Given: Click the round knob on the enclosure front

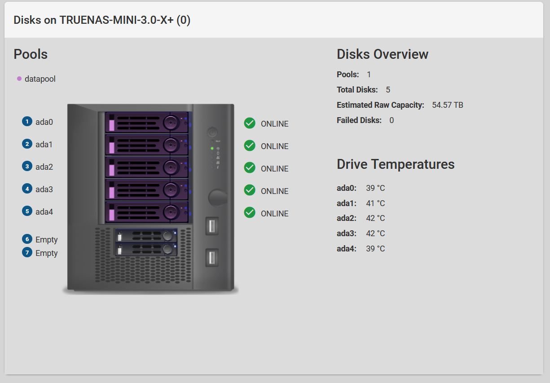Looking at the screenshot, I should pyautogui.click(x=218, y=197).
